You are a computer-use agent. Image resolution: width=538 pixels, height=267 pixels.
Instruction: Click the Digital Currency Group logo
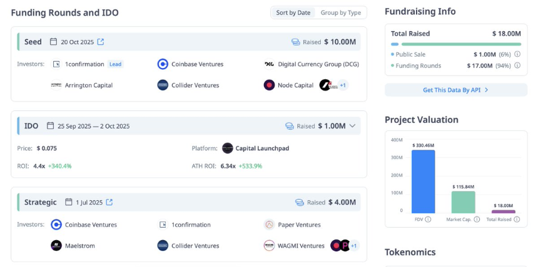coord(270,64)
